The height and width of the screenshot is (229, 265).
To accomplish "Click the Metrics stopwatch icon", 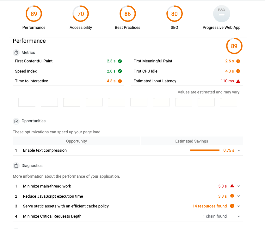I will (16, 53).
